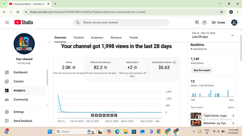Click the YouTube Studio logo
This screenshot has width=242, height=136.
pyautogui.click(x=23, y=22)
